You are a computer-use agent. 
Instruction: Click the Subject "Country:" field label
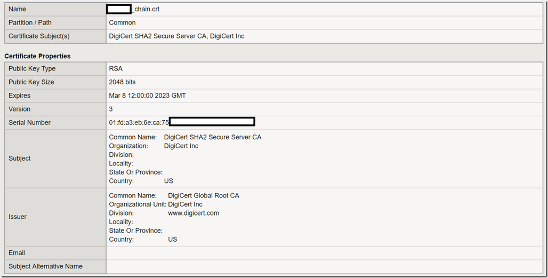point(121,181)
